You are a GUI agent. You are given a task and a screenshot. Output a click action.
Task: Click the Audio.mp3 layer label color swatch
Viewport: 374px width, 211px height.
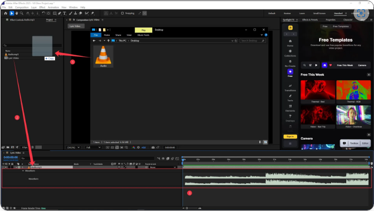click(19, 167)
